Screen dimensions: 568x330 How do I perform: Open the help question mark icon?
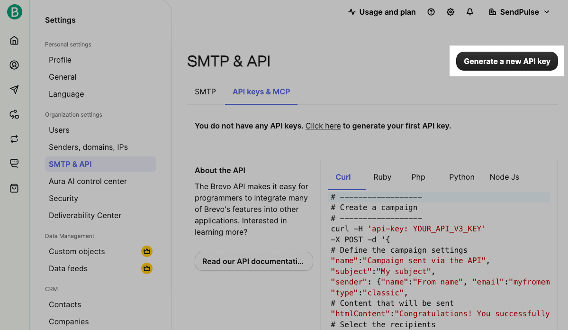tap(431, 12)
